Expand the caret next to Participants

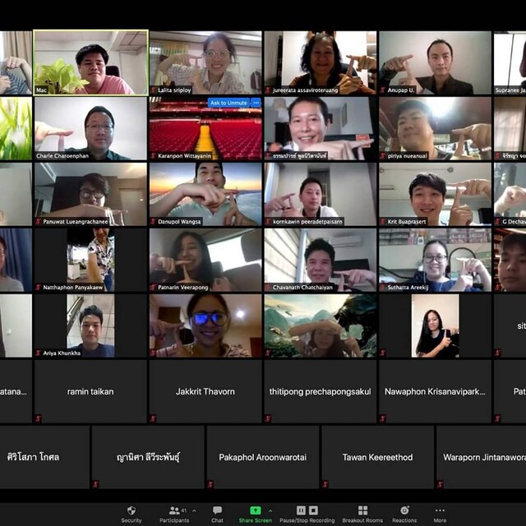[x=194, y=510]
